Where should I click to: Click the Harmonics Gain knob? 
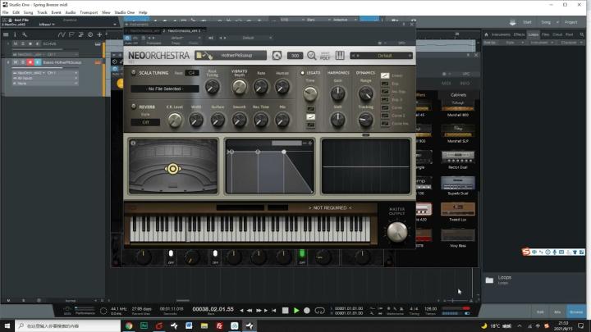tap(337, 93)
